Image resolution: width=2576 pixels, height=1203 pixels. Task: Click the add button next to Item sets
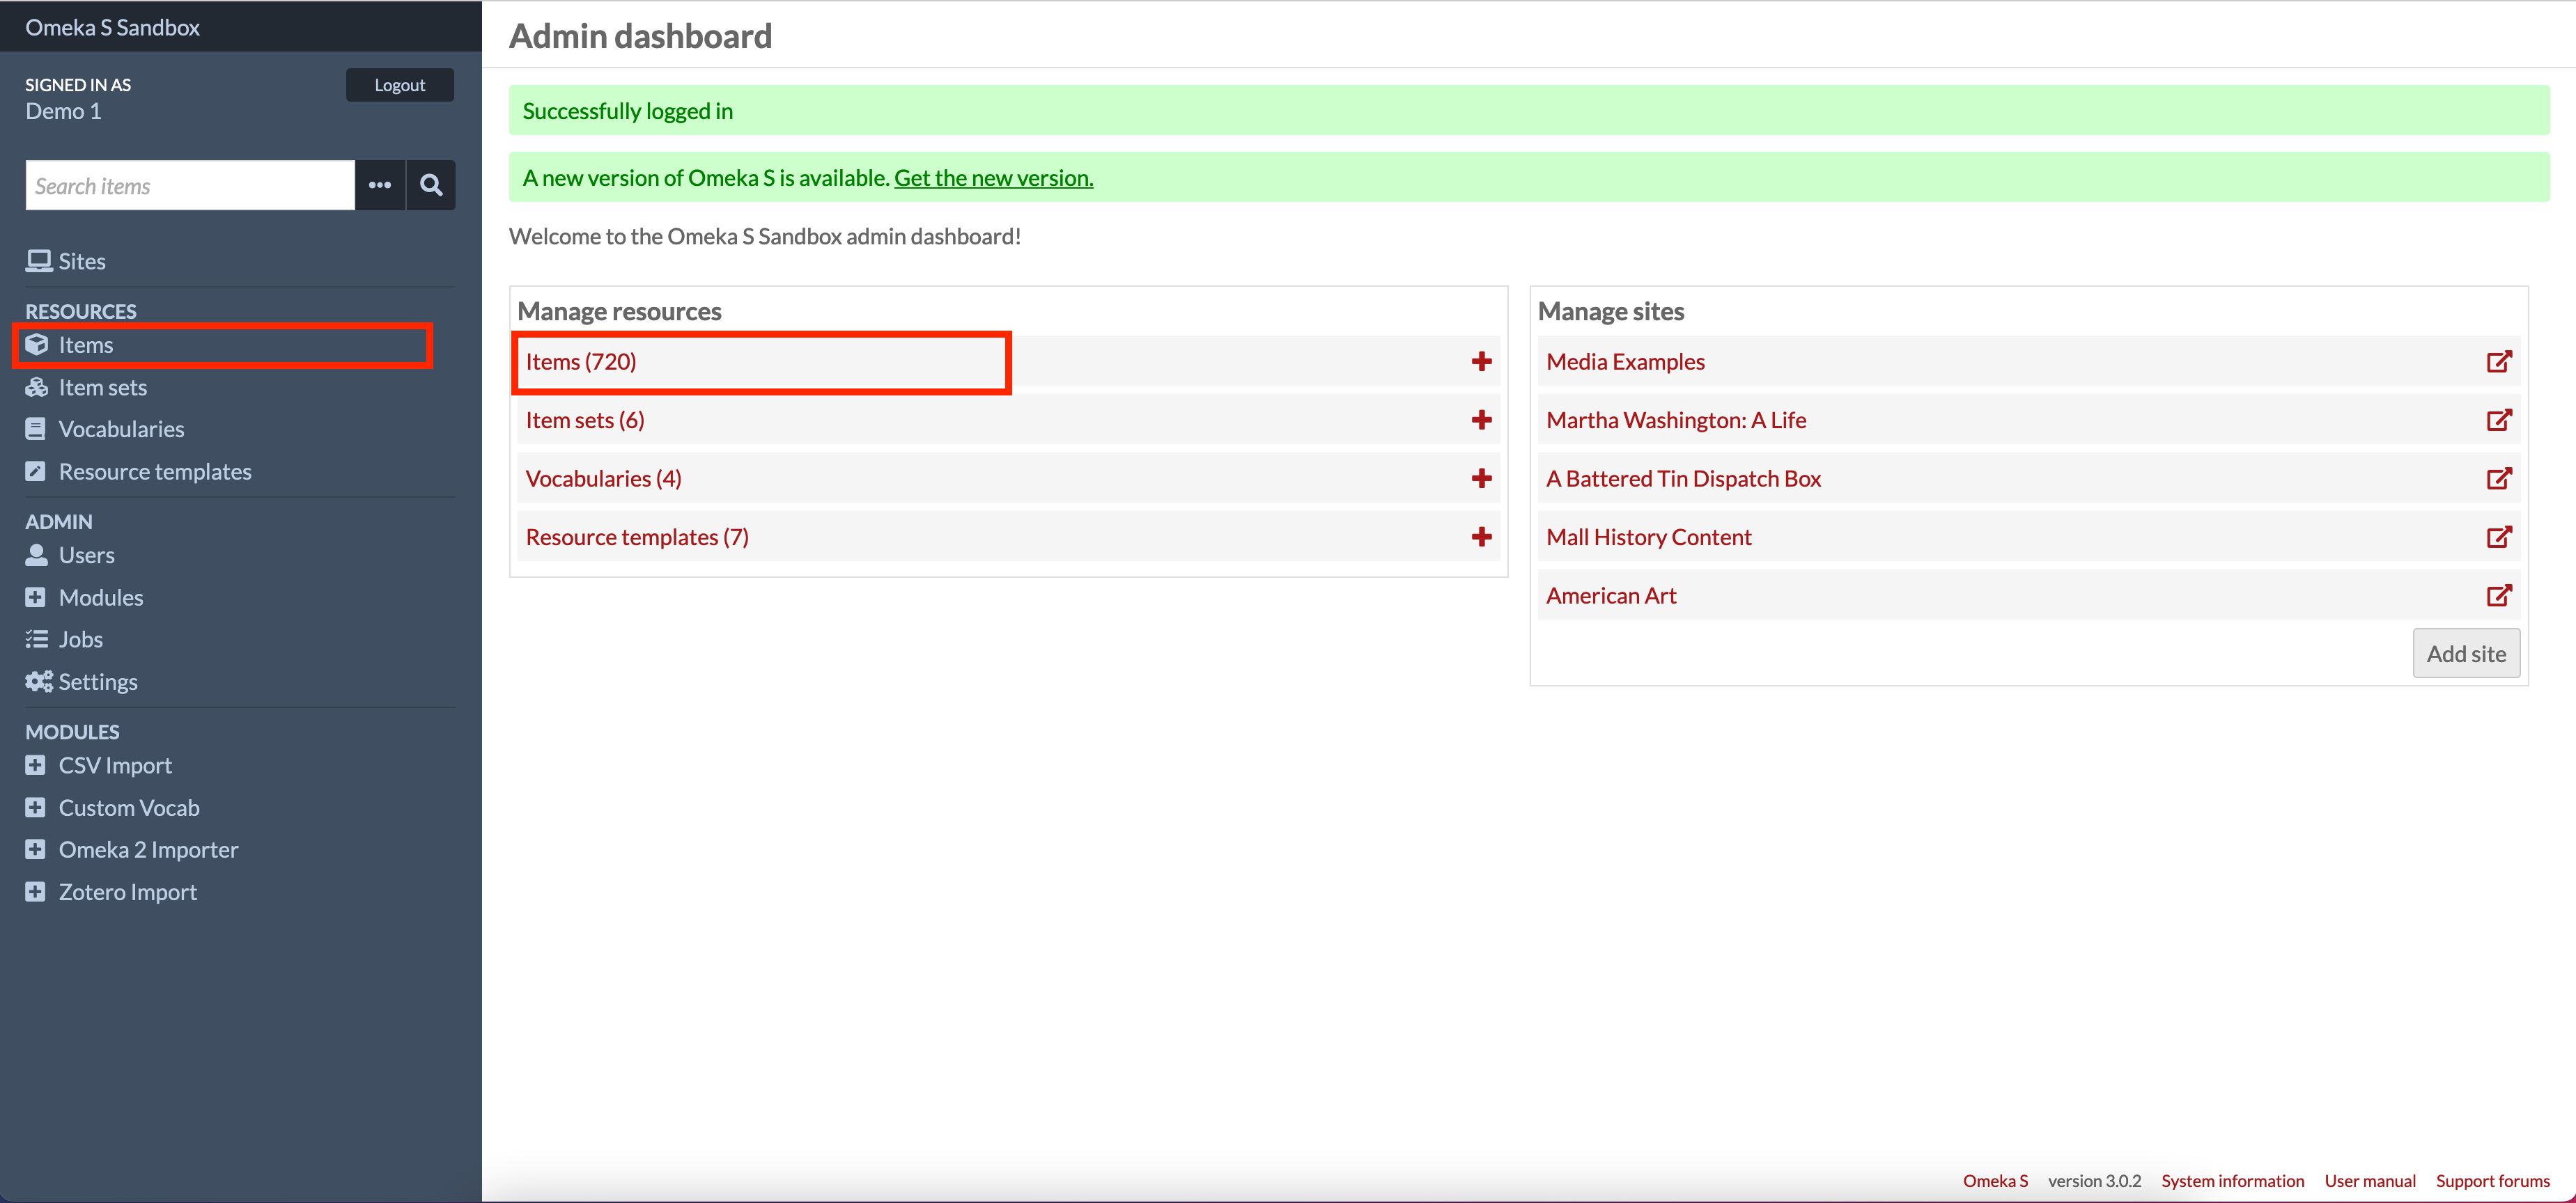coord(1482,420)
